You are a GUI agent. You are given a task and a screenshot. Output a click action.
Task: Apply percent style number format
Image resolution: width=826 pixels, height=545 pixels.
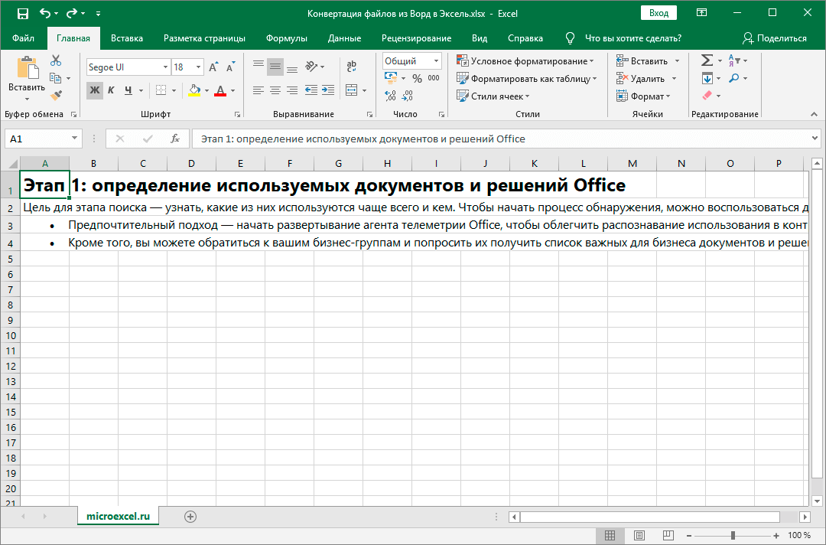[418, 79]
